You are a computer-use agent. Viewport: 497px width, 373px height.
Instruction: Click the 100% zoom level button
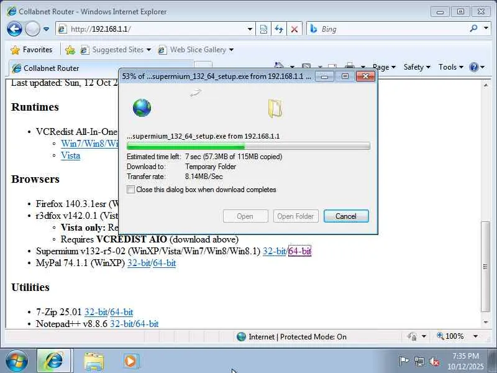point(450,336)
